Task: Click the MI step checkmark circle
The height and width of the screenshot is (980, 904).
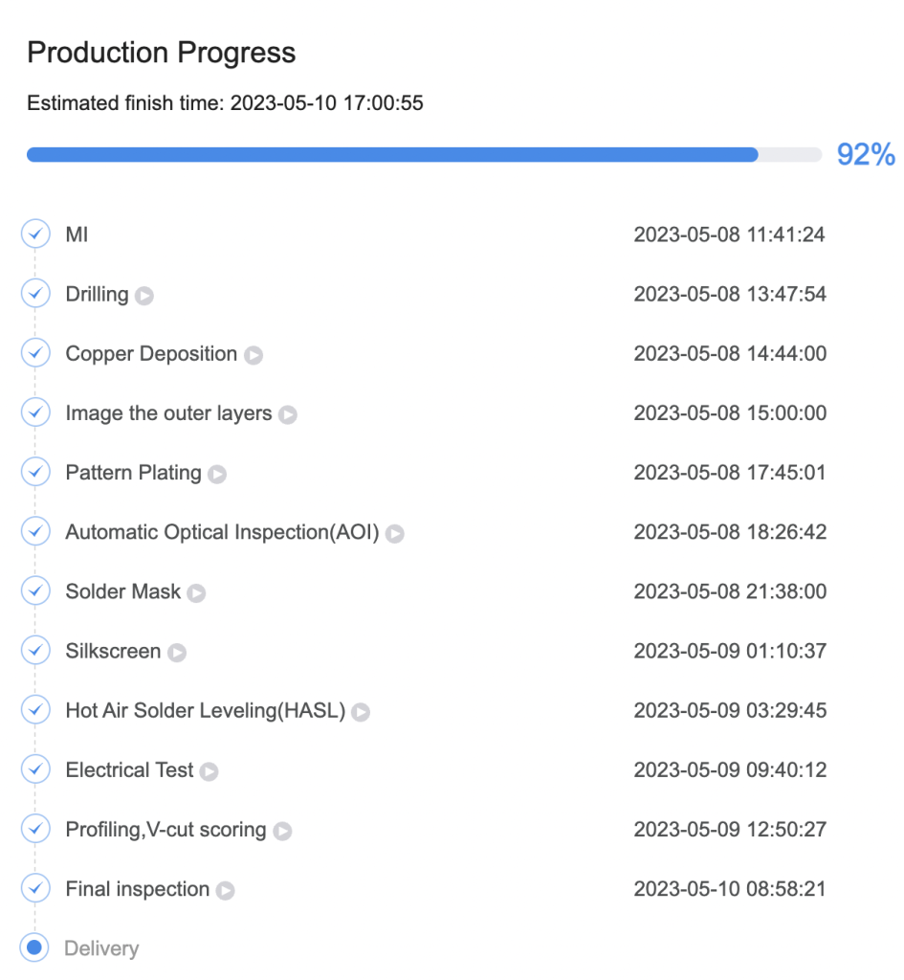Action: point(35,234)
